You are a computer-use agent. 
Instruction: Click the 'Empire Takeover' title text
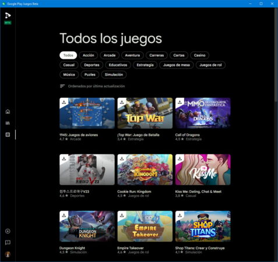click(x=131, y=248)
